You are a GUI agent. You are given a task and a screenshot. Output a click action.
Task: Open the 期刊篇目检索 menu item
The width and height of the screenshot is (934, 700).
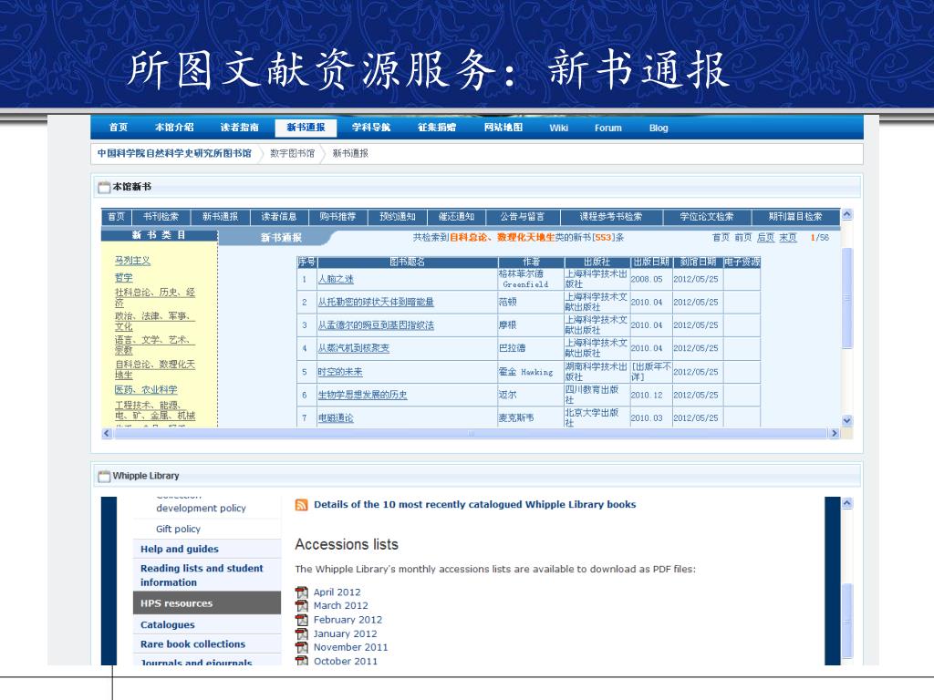click(795, 217)
